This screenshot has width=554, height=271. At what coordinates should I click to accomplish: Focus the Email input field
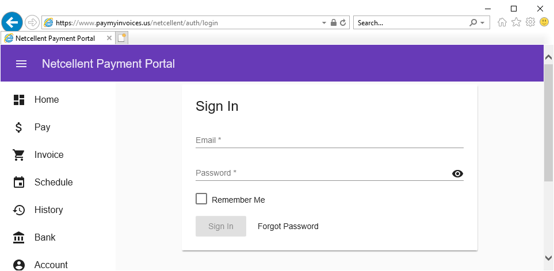pos(329,140)
